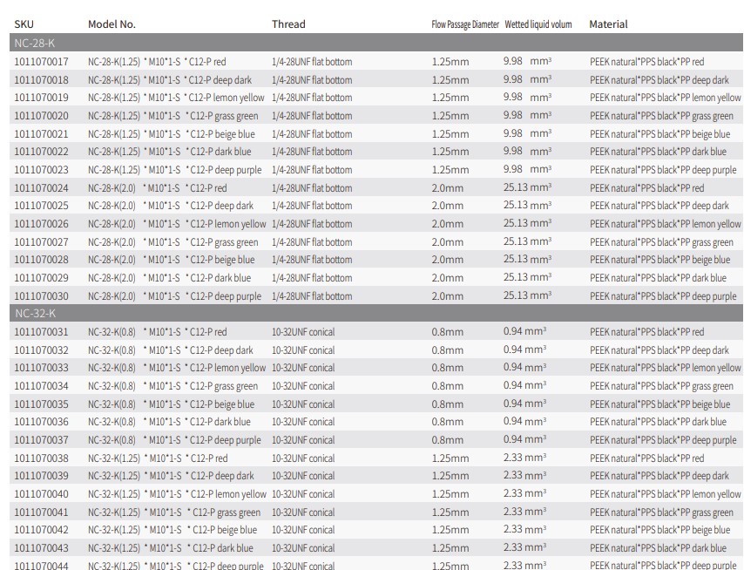Click model NC-32-K(1.25) C12-P dark blue

tap(171, 548)
